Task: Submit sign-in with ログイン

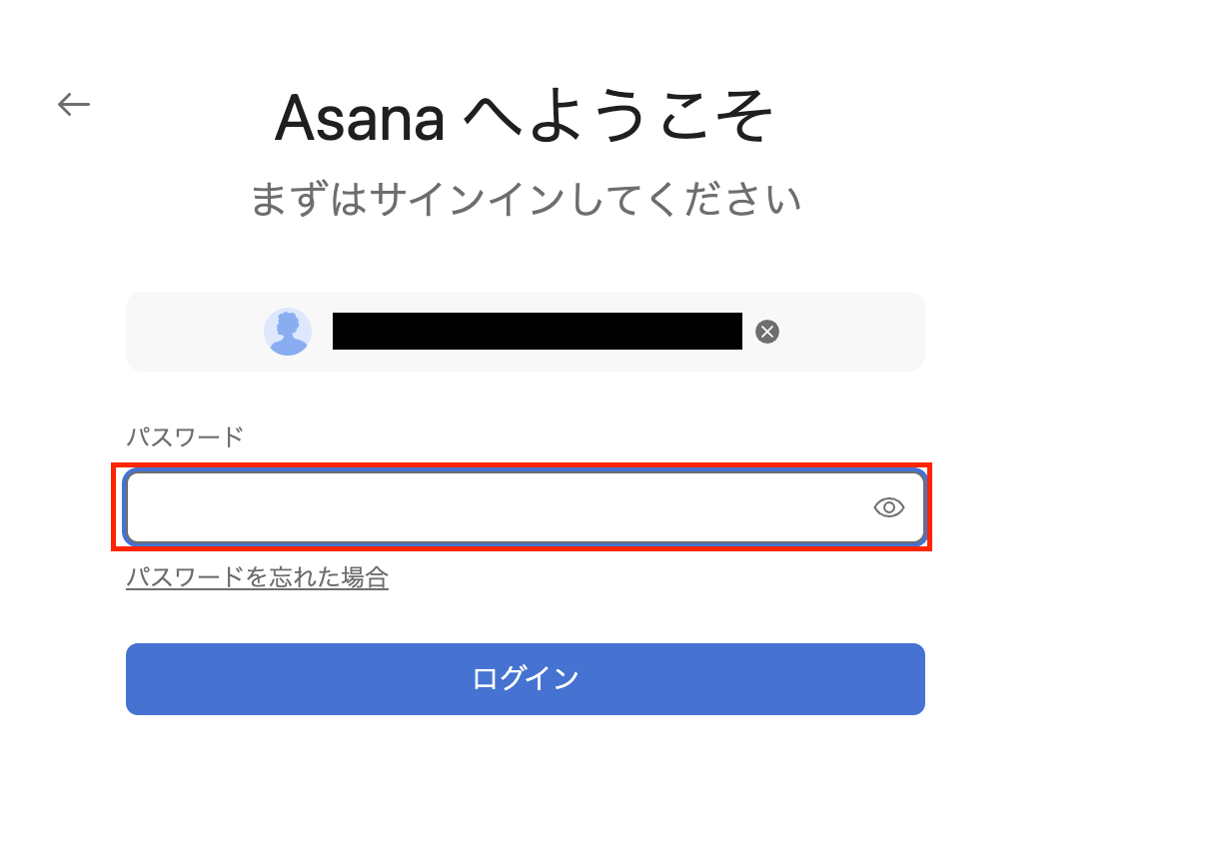Action: [525, 679]
